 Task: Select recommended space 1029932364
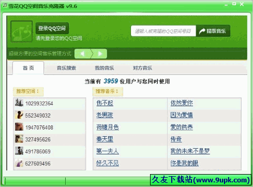coord(39,104)
